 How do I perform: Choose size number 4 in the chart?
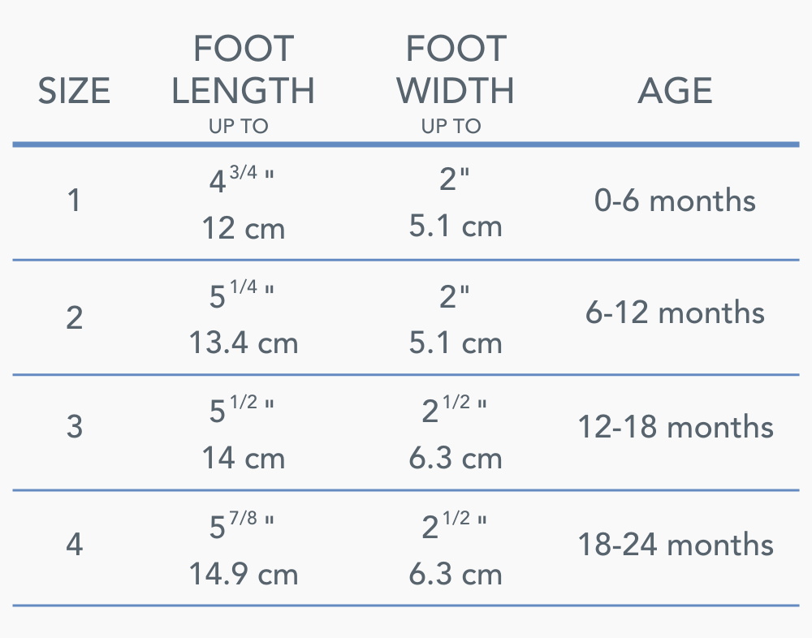74,544
